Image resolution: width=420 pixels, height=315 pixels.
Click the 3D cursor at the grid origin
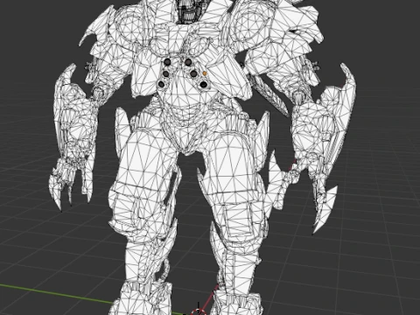click(x=199, y=311)
